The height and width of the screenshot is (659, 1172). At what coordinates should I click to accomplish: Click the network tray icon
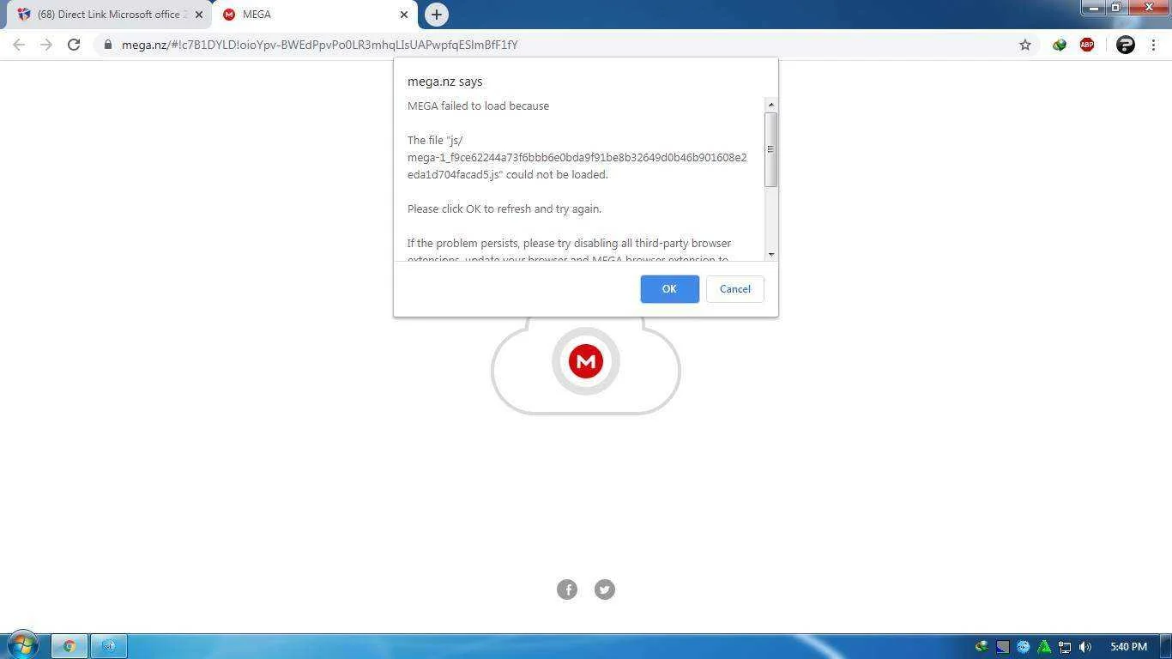click(x=1065, y=647)
